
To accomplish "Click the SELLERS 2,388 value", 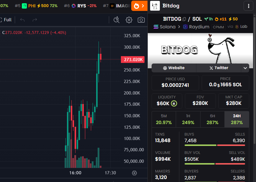I will [239, 178].
